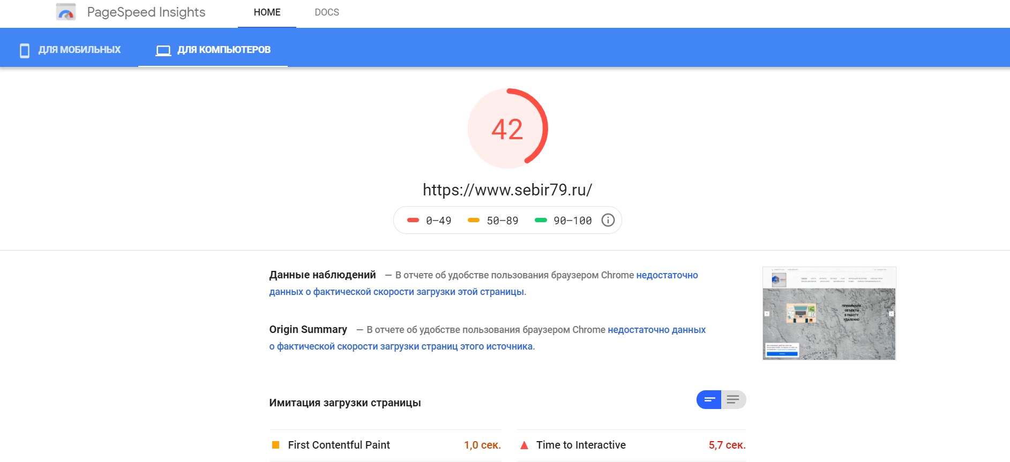Screen dimensions: 1010x462
Task: Click the '1,0 сек.' value
Action: (482, 445)
